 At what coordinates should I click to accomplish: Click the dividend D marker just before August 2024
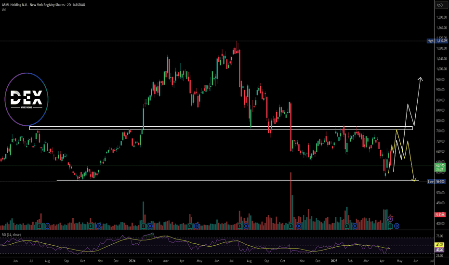point(246,226)
